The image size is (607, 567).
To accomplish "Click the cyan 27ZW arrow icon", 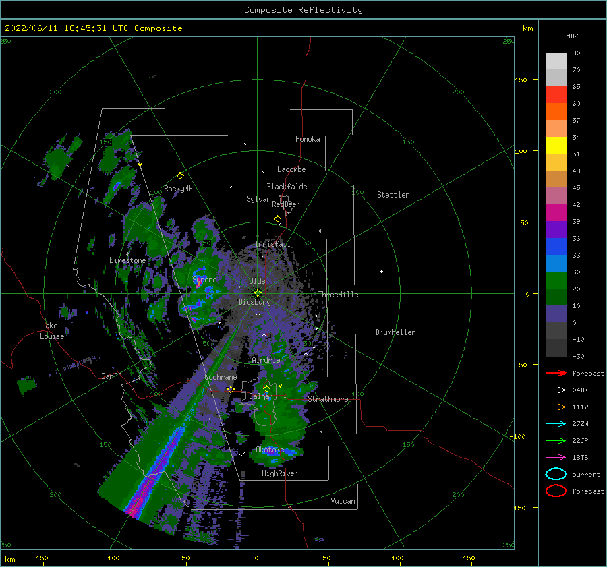I will point(556,424).
